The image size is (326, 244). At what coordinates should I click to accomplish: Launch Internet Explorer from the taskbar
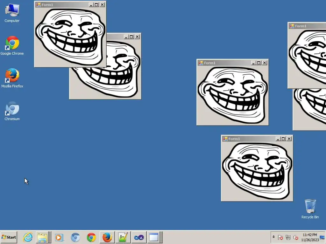tap(28, 237)
